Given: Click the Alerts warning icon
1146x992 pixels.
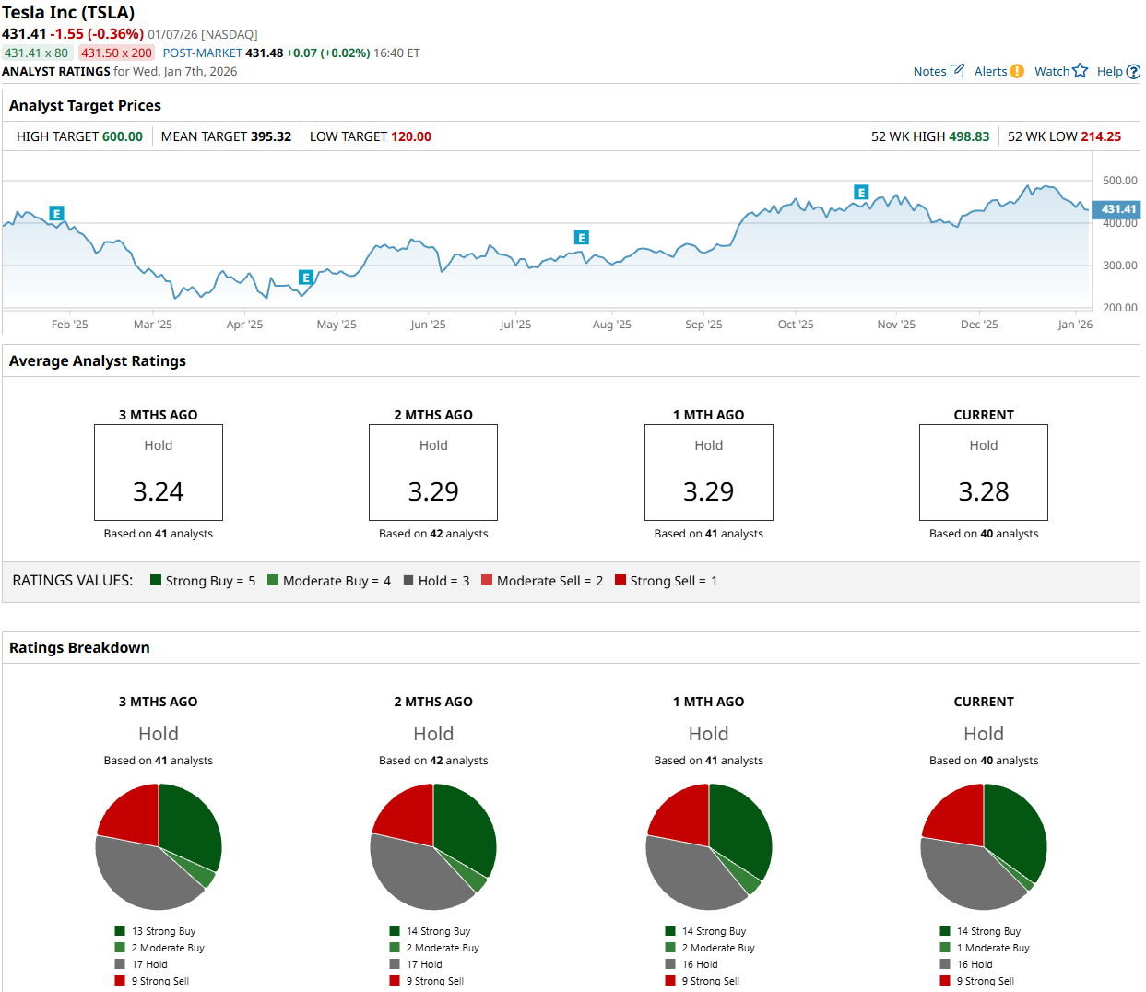Looking at the screenshot, I should (x=1017, y=71).
